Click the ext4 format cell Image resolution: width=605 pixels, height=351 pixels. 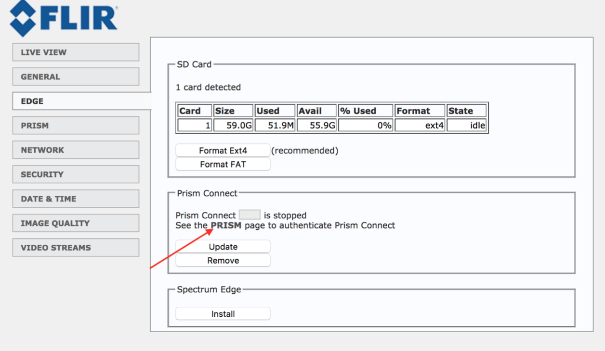[x=420, y=125]
